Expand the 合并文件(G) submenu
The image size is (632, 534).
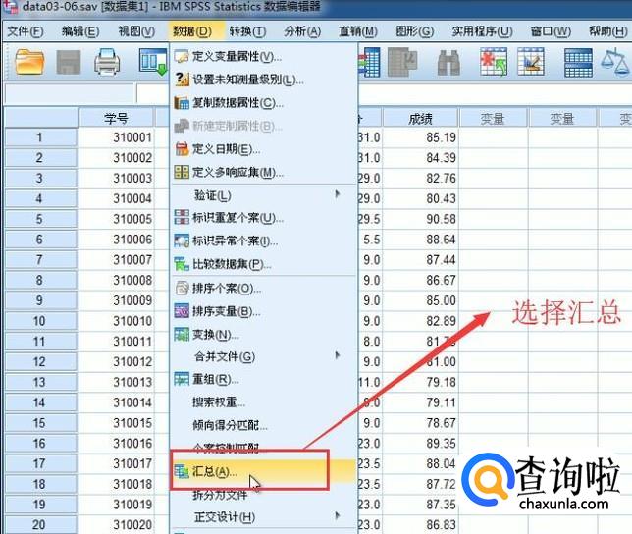[x=264, y=356]
